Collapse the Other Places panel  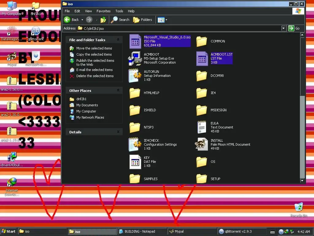coord(118,91)
